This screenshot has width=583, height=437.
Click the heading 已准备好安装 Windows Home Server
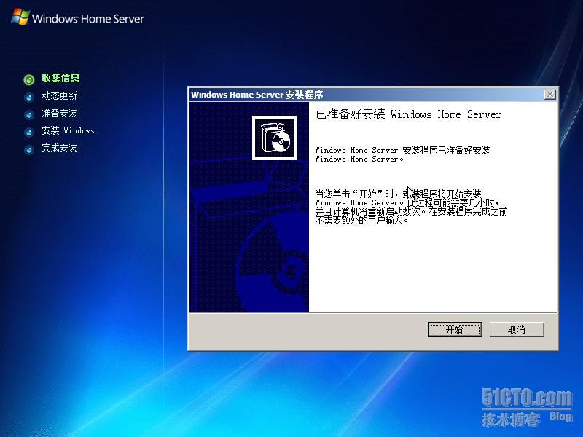[408, 114]
